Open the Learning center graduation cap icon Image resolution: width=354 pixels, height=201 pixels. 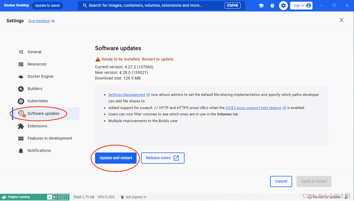261,6
